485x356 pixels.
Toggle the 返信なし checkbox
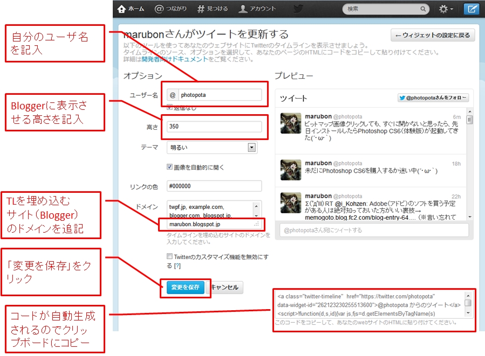click(x=169, y=108)
